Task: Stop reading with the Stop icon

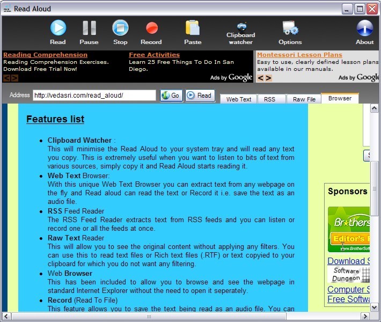Action: [x=120, y=28]
